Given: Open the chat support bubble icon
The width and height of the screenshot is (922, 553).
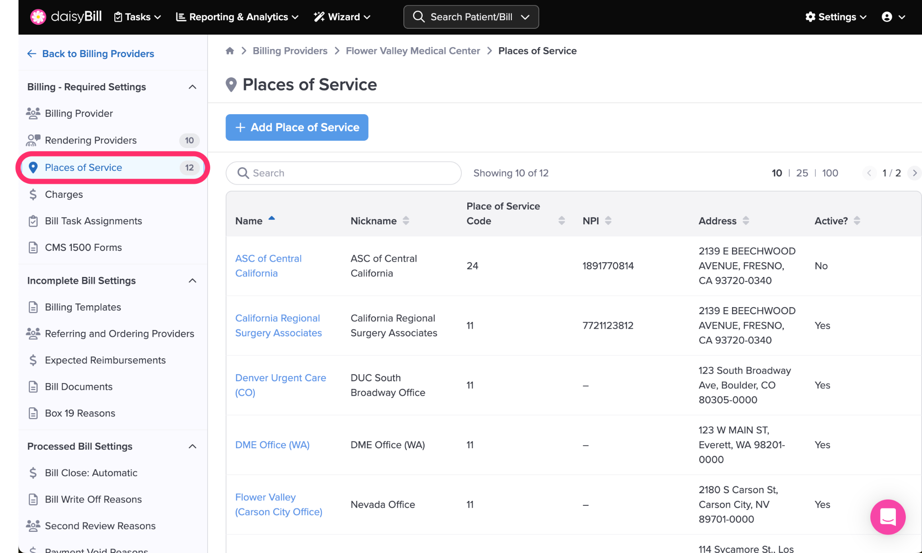Looking at the screenshot, I should click(x=887, y=517).
